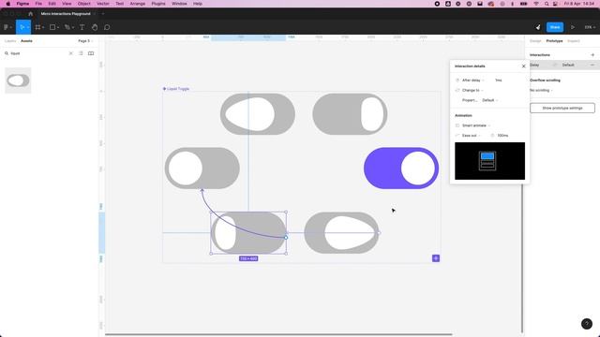
Task: Open the Smart animate transition dropdown
Action: coord(476,125)
